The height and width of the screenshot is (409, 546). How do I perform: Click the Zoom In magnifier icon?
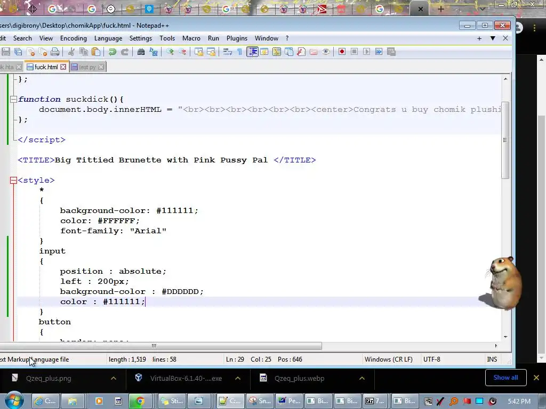click(170, 52)
